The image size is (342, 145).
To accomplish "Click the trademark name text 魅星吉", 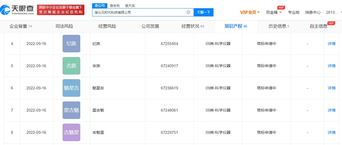I will (98, 88).
